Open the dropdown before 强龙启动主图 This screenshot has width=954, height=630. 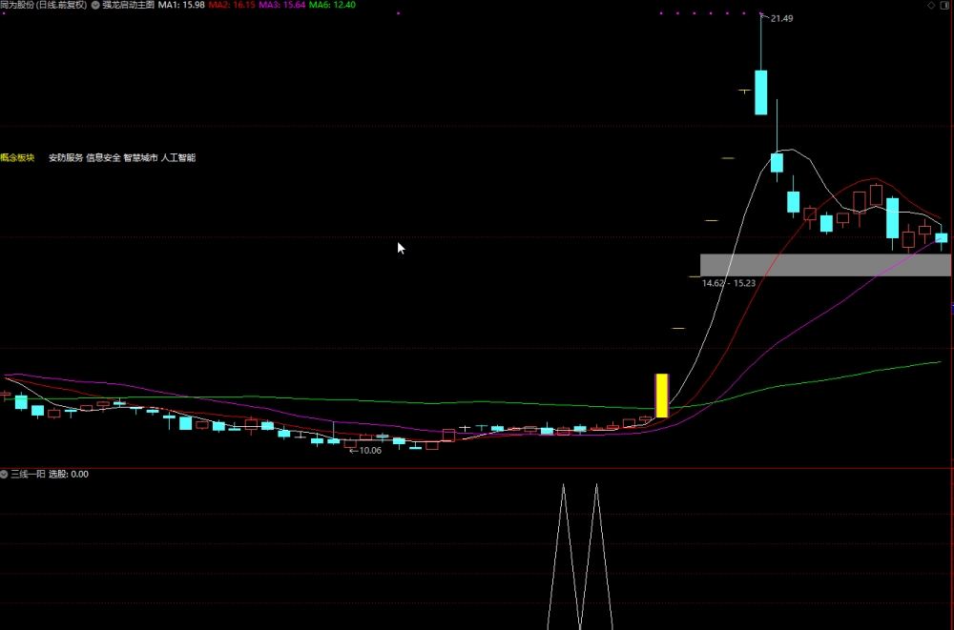[95, 5]
